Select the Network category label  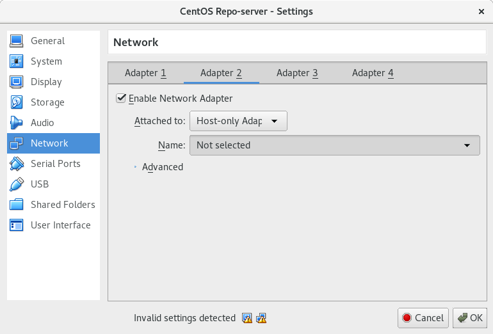(x=49, y=143)
